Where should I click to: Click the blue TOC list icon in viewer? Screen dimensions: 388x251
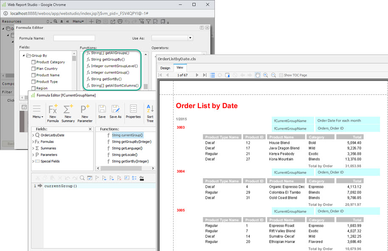(x=212, y=75)
